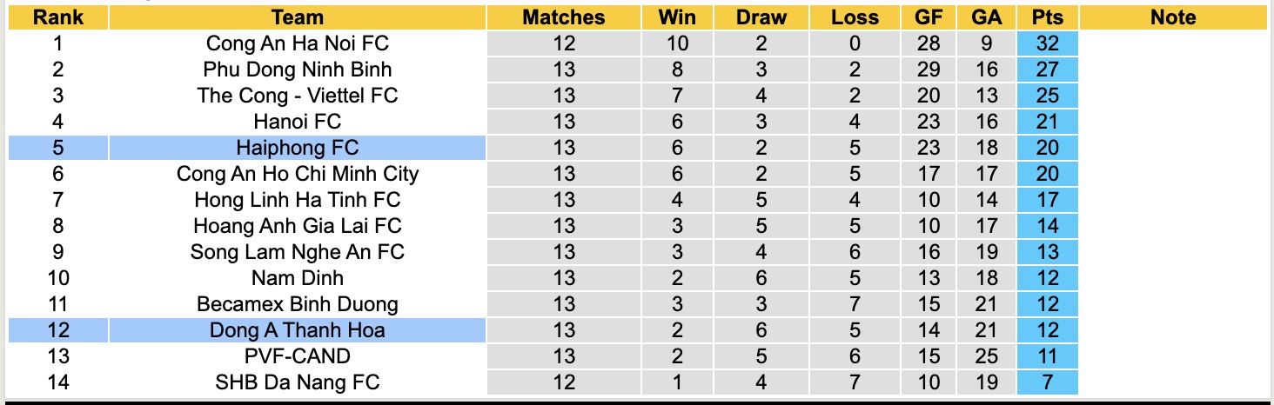The image size is (1274, 405).
Task: Click the Win column header
Action: [677, 17]
